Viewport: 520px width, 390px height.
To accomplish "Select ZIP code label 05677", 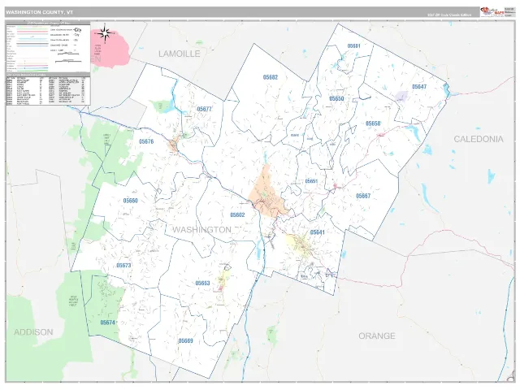I will [204, 109].
